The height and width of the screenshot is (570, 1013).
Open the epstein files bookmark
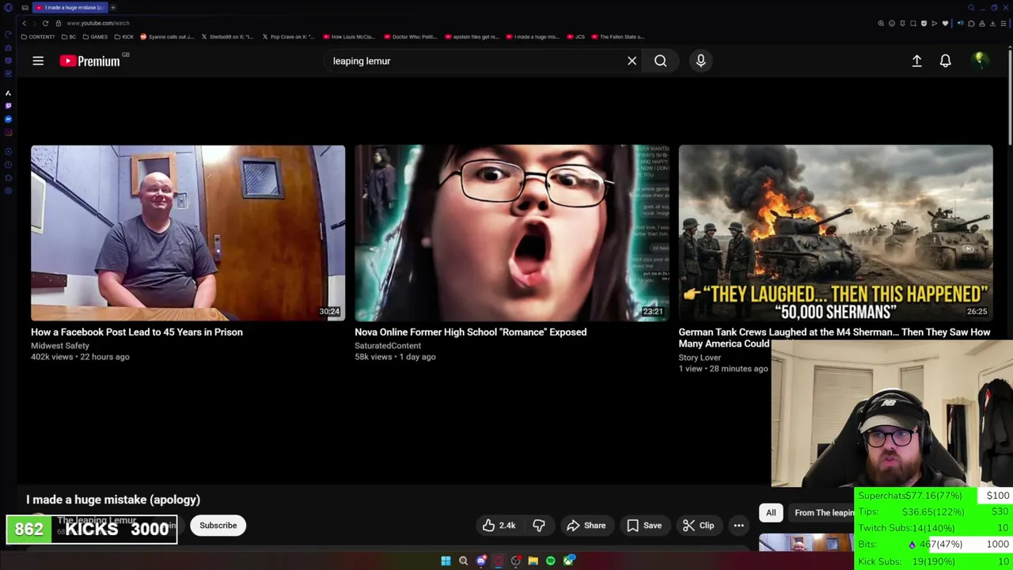472,36
